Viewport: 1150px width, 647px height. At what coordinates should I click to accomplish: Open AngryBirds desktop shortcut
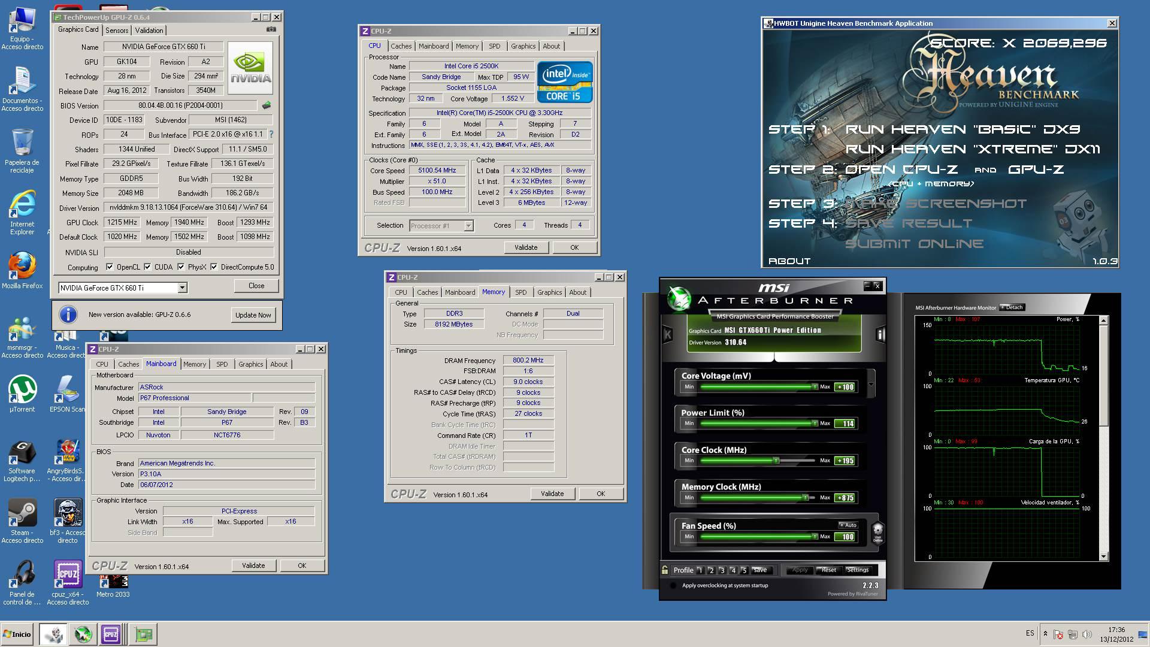click(68, 460)
